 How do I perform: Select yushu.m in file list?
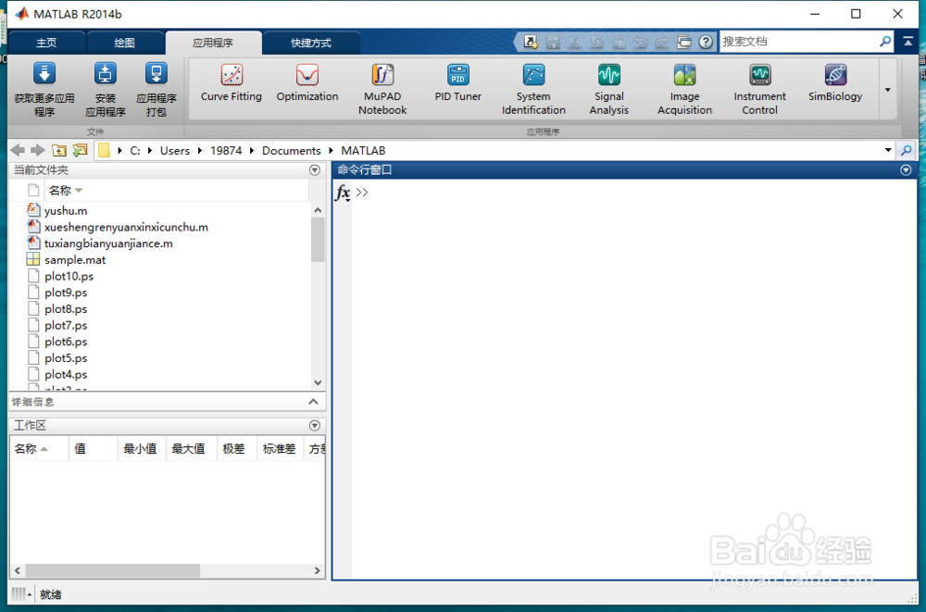[x=65, y=211]
